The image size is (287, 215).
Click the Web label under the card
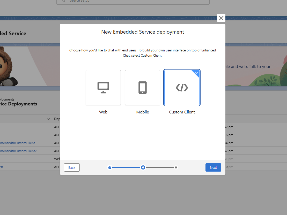pyautogui.click(x=103, y=112)
